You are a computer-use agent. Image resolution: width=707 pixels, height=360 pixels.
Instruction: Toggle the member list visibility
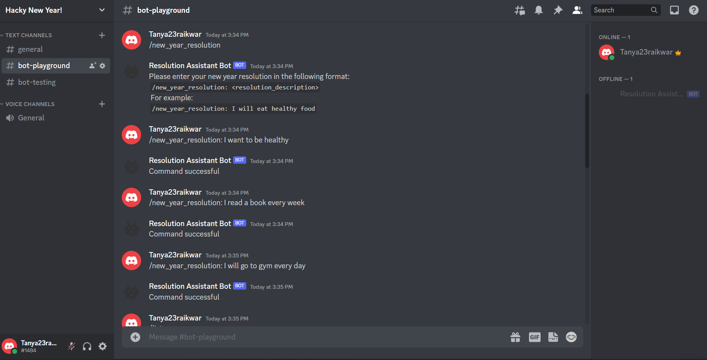(577, 10)
